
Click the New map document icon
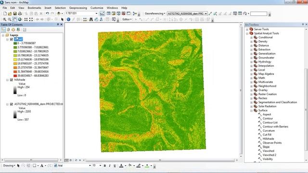(5, 13)
